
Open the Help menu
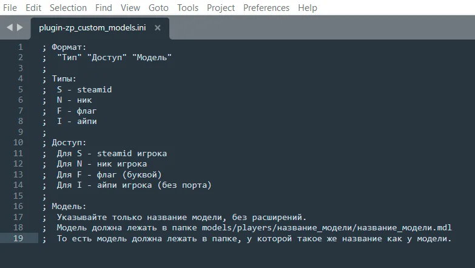308,7
